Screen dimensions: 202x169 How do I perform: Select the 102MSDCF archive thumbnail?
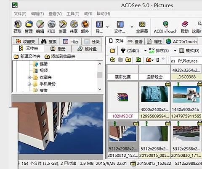click(x=123, y=97)
